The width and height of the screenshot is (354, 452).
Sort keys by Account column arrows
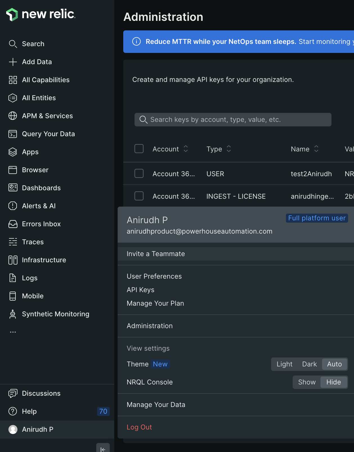(x=186, y=149)
